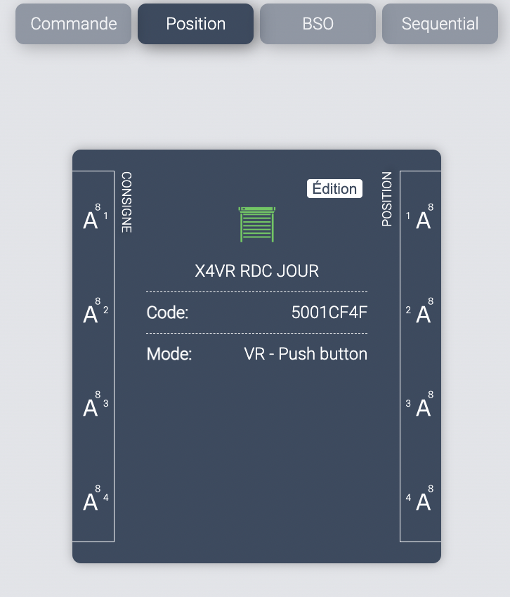Click the green roller shutter icon

[x=256, y=225]
